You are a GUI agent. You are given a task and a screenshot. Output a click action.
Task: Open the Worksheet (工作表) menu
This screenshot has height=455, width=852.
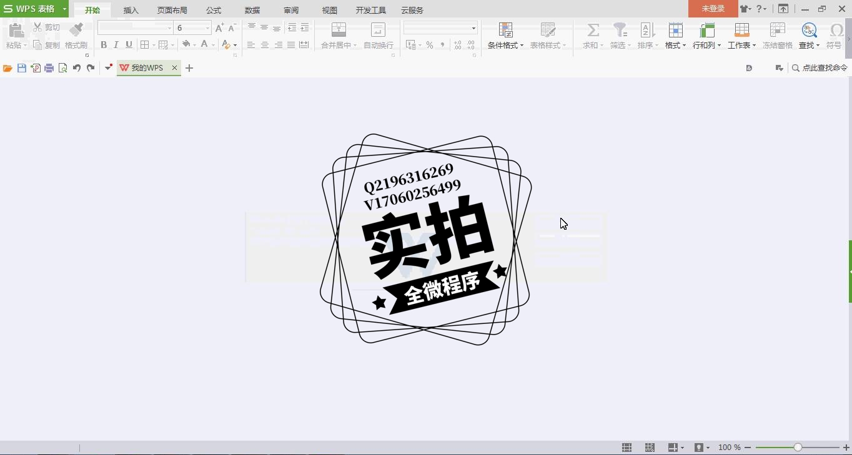741,36
